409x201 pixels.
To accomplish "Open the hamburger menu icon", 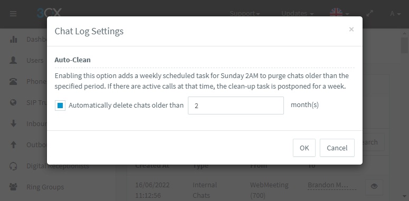I will (x=13, y=14).
